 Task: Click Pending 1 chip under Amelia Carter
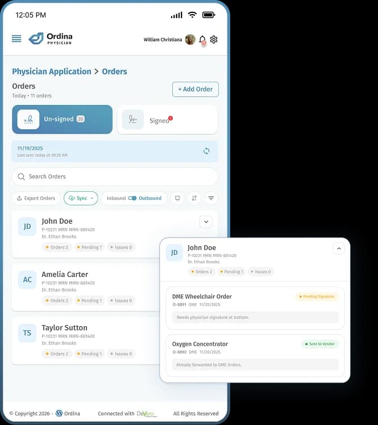point(90,301)
